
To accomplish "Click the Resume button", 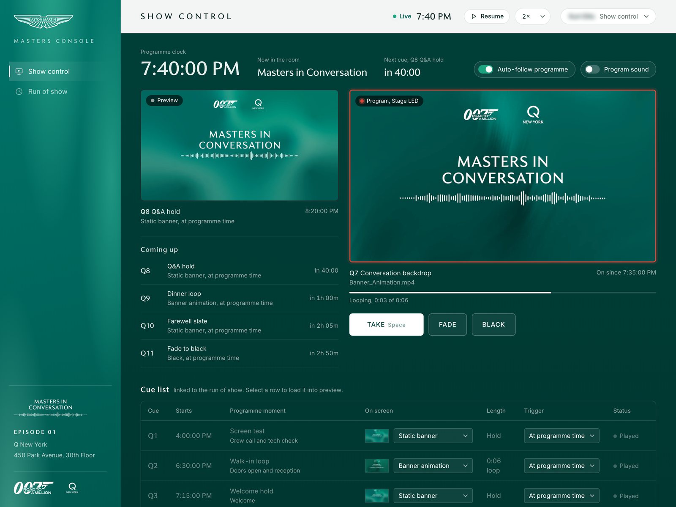I will 487,16.
